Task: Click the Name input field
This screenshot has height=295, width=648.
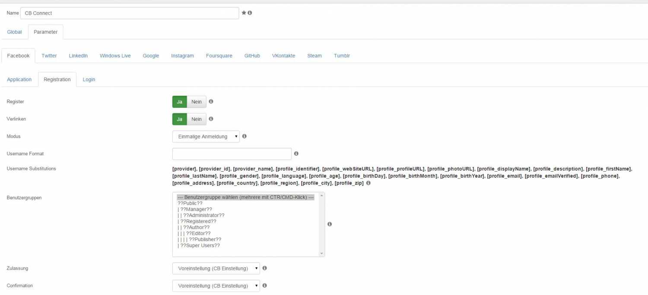Action: point(129,13)
